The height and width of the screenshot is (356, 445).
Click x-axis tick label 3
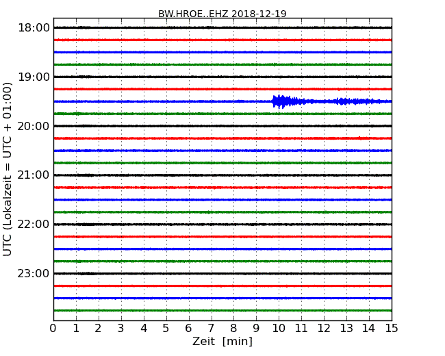pos(121,329)
